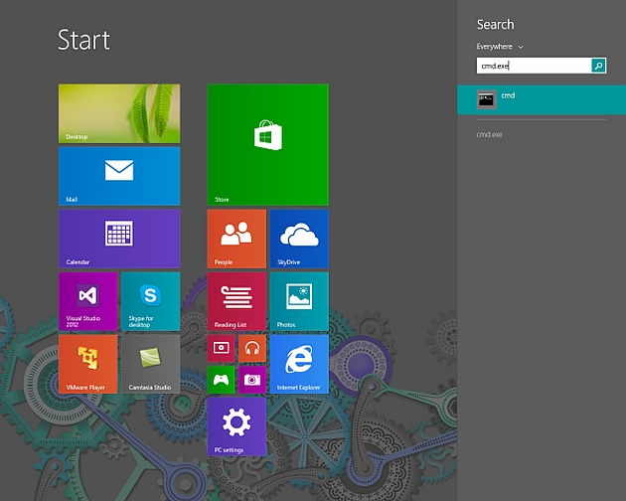Open the Mail tile
626x501 pixels.
coord(119,176)
